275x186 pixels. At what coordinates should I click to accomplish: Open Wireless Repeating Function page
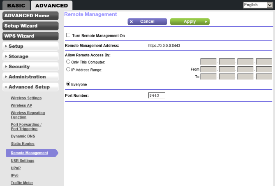click(28, 115)
